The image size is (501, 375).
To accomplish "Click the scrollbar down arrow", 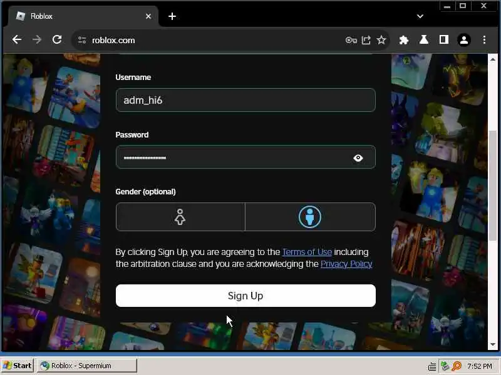I will (493, 345).
